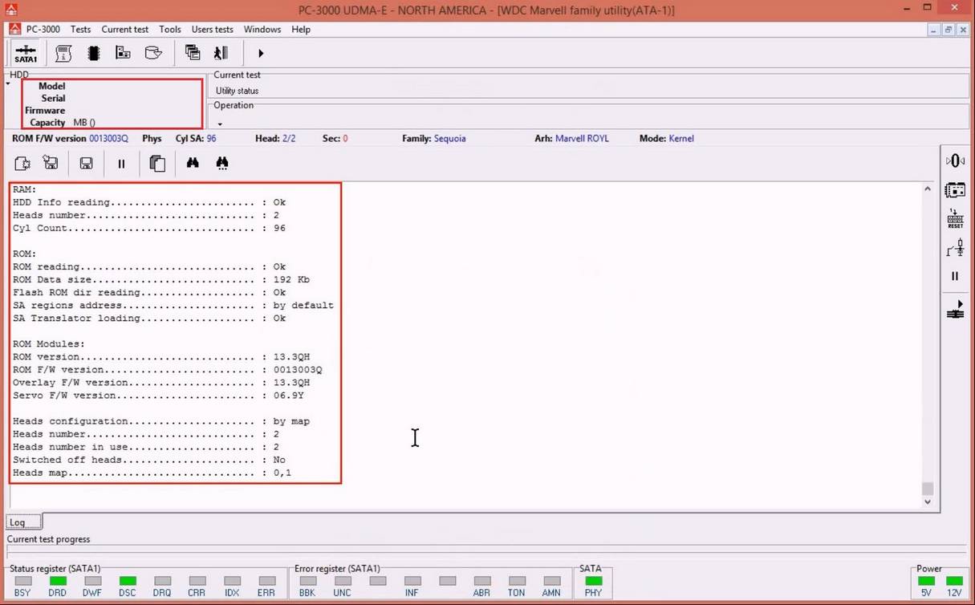The height and width of the screenshot is (605, 975).
Task: Open the Tools menu
Action: [169, 30]
